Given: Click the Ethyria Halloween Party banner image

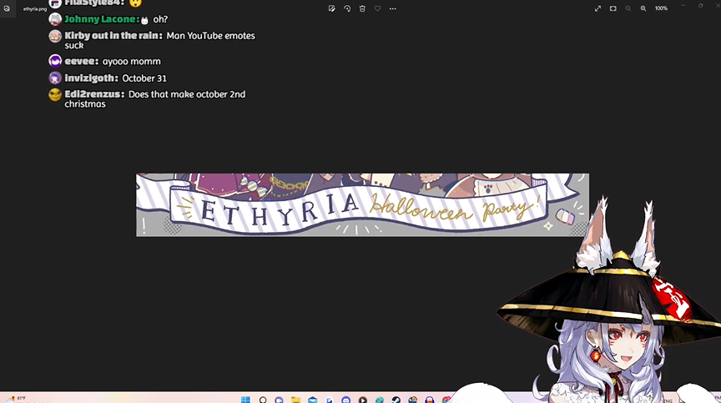Looking at the screenshot, I should [362, 205].
